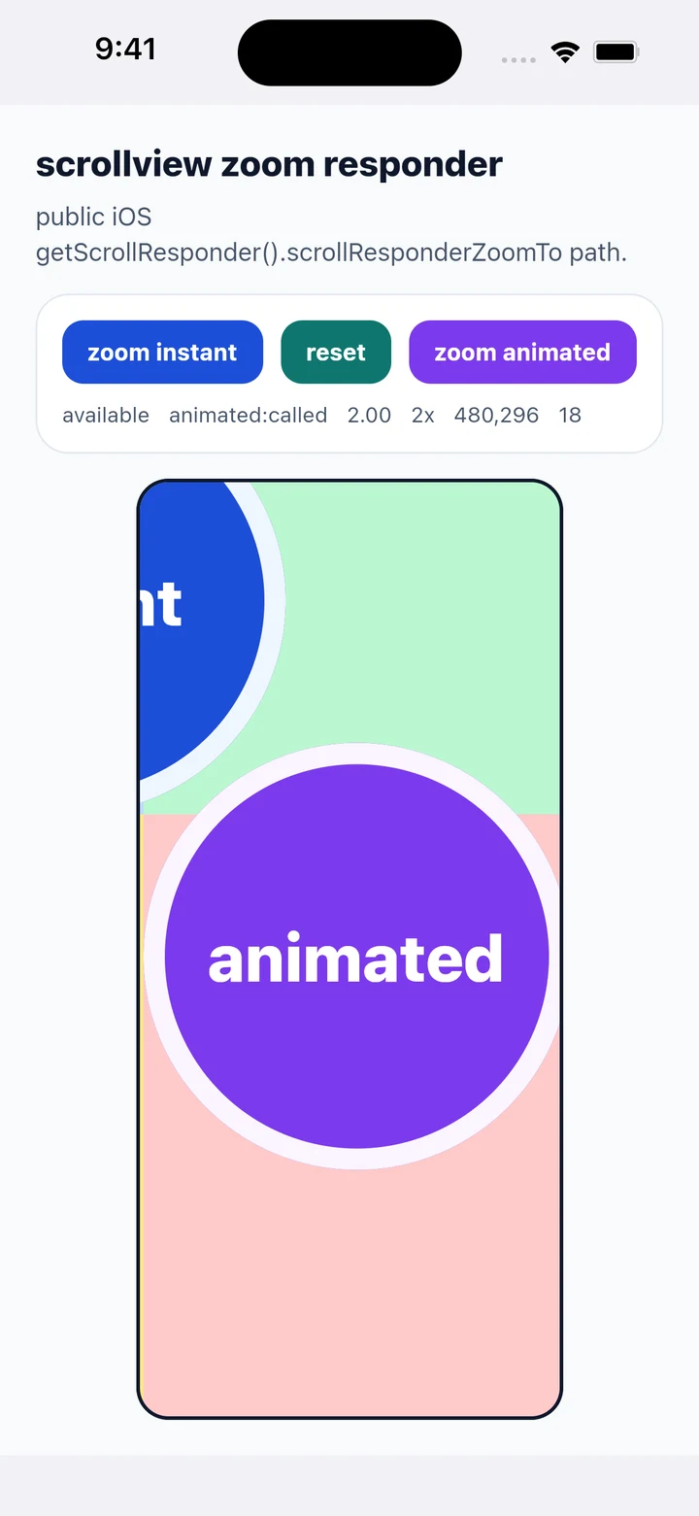Click the cellular signal dots icon
This screenshot has height=1516, width=699.
click(x=518, y=60)
